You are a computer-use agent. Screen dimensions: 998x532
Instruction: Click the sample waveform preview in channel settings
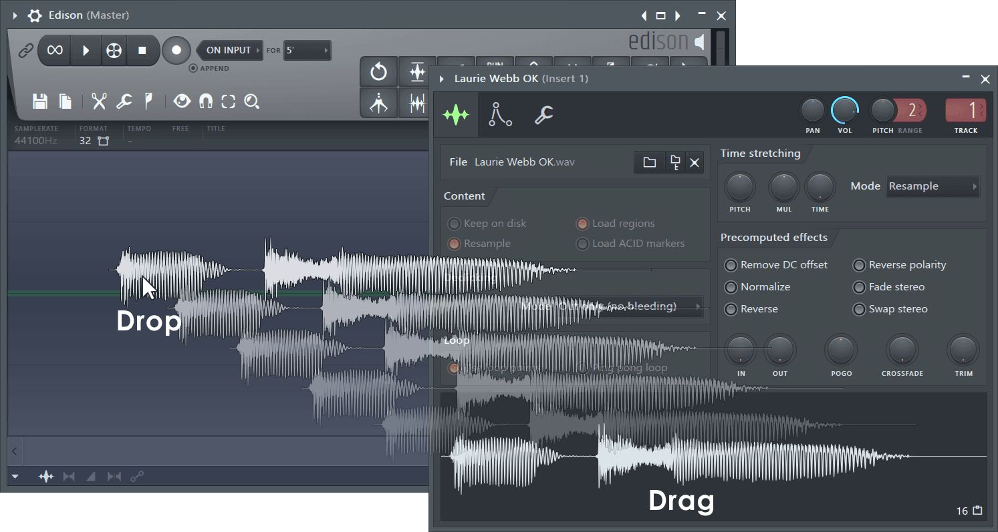coord(713,457)
